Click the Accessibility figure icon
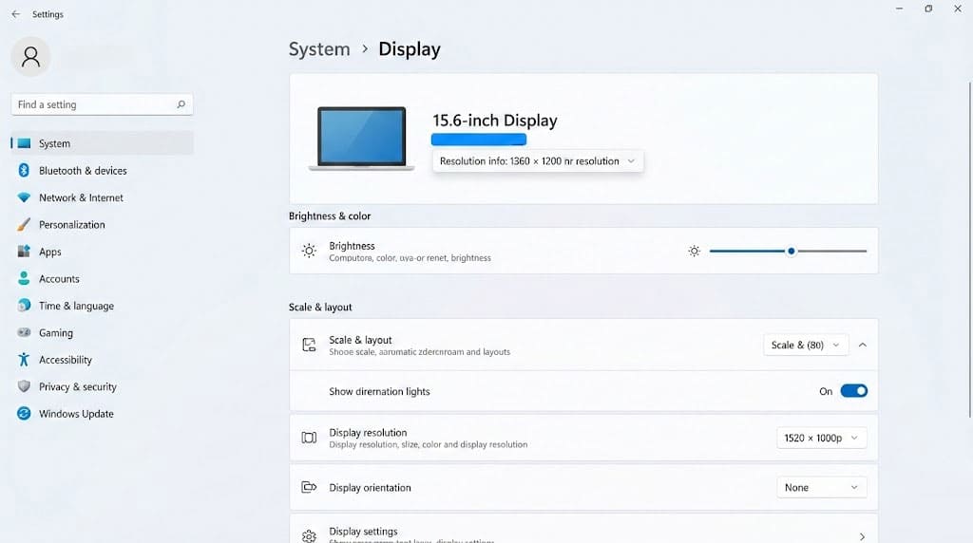The width and height of the screenshot is (973, 543). tap(24, 360)
